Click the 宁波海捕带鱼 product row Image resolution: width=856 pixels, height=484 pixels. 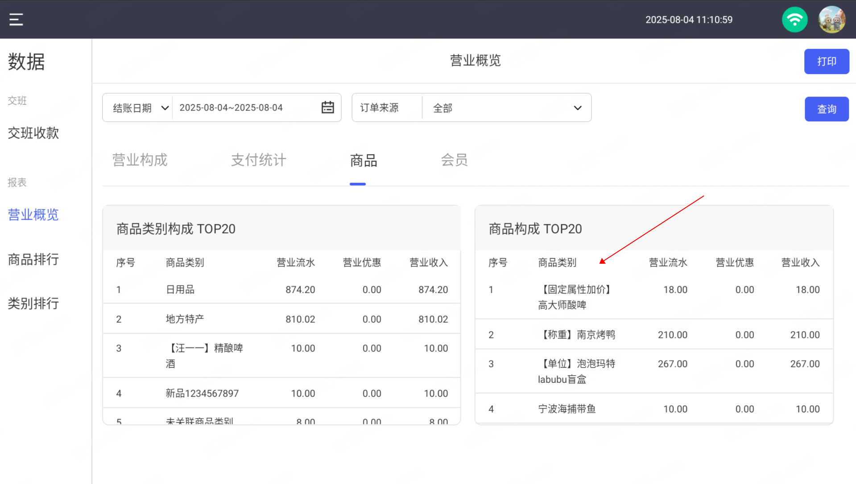pos(654,409)
